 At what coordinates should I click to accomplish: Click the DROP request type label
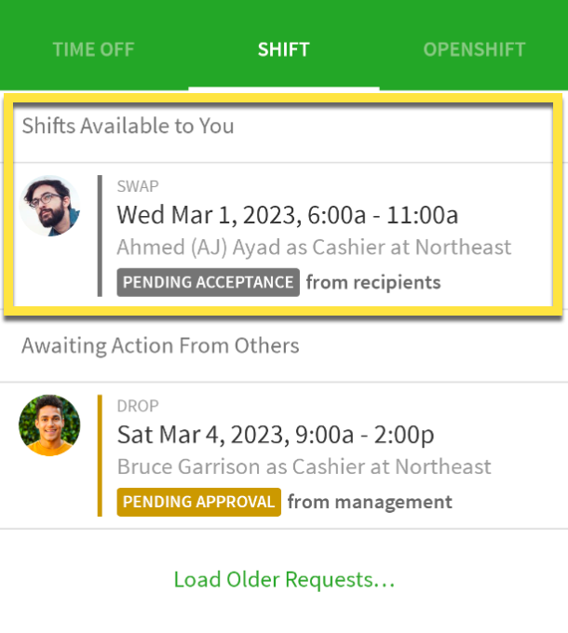pyautogui.click(x=138, y=406)
